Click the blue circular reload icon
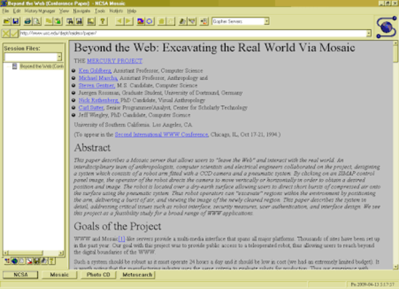 coord(150,21)
